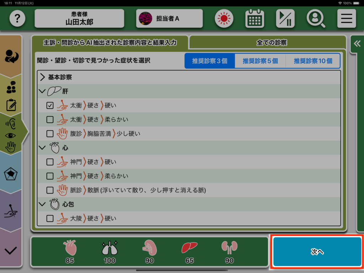364x273 pixels.
Task: Select the 推奨診察5個 segment
Action: 260,61
